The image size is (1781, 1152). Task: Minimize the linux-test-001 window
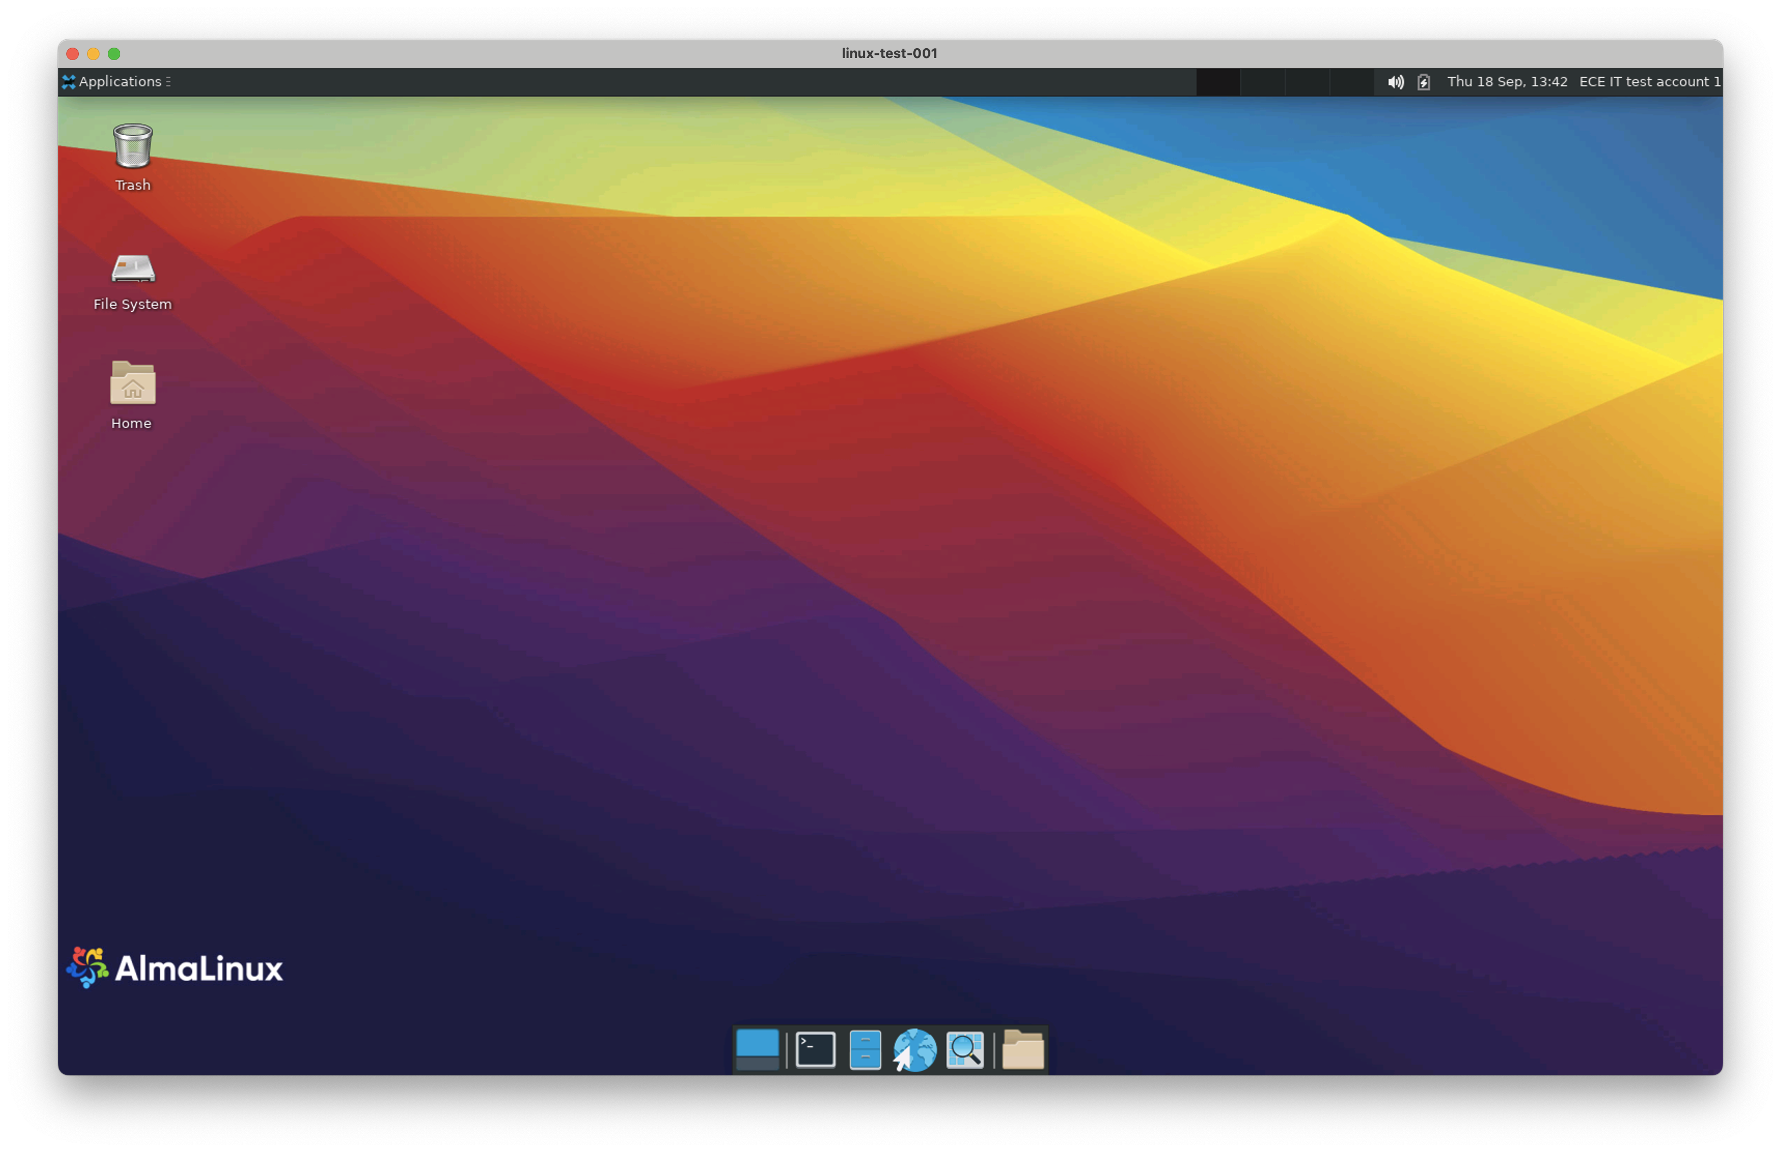click(93, 54)
